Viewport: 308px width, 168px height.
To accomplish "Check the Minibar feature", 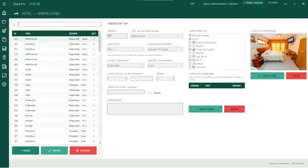I will [190, 53].
